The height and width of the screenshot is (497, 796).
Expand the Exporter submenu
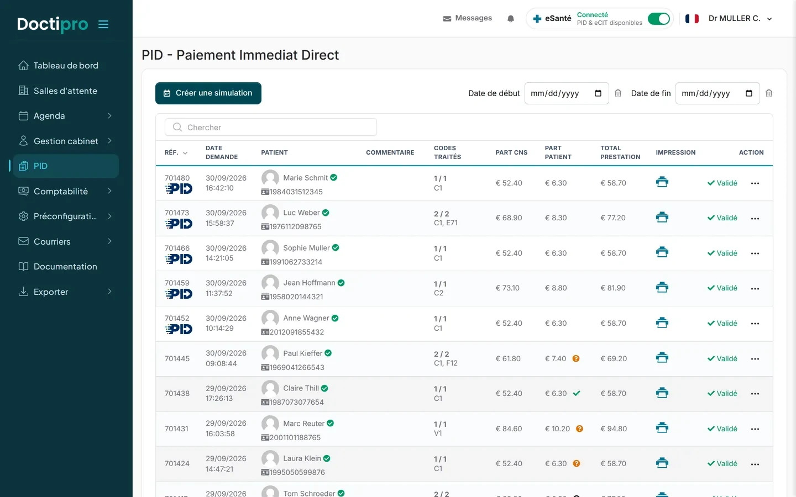coord(109,292)
